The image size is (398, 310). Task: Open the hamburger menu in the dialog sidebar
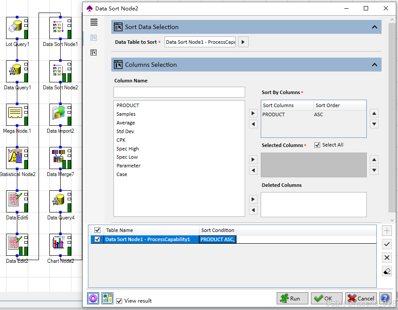tap(94, 22)
